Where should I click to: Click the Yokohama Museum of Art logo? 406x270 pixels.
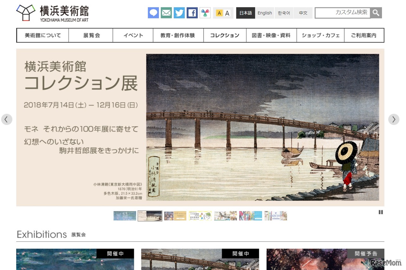pyautogui.click(x=52, y=13)
